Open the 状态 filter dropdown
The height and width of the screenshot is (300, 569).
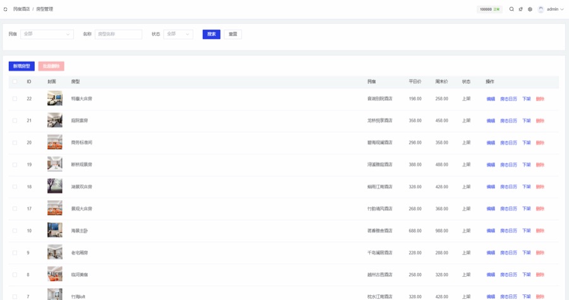178,34
